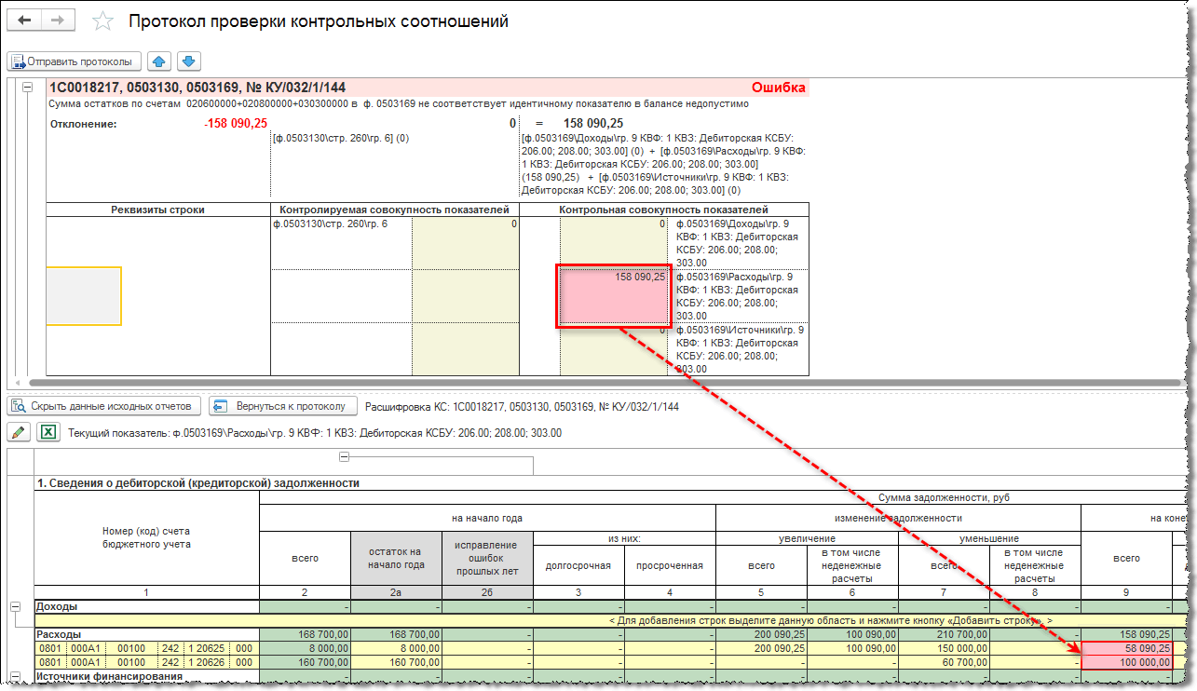Click the просроченная column header
The width and height of the screenshot is (1197, 691).
[670, 565]
